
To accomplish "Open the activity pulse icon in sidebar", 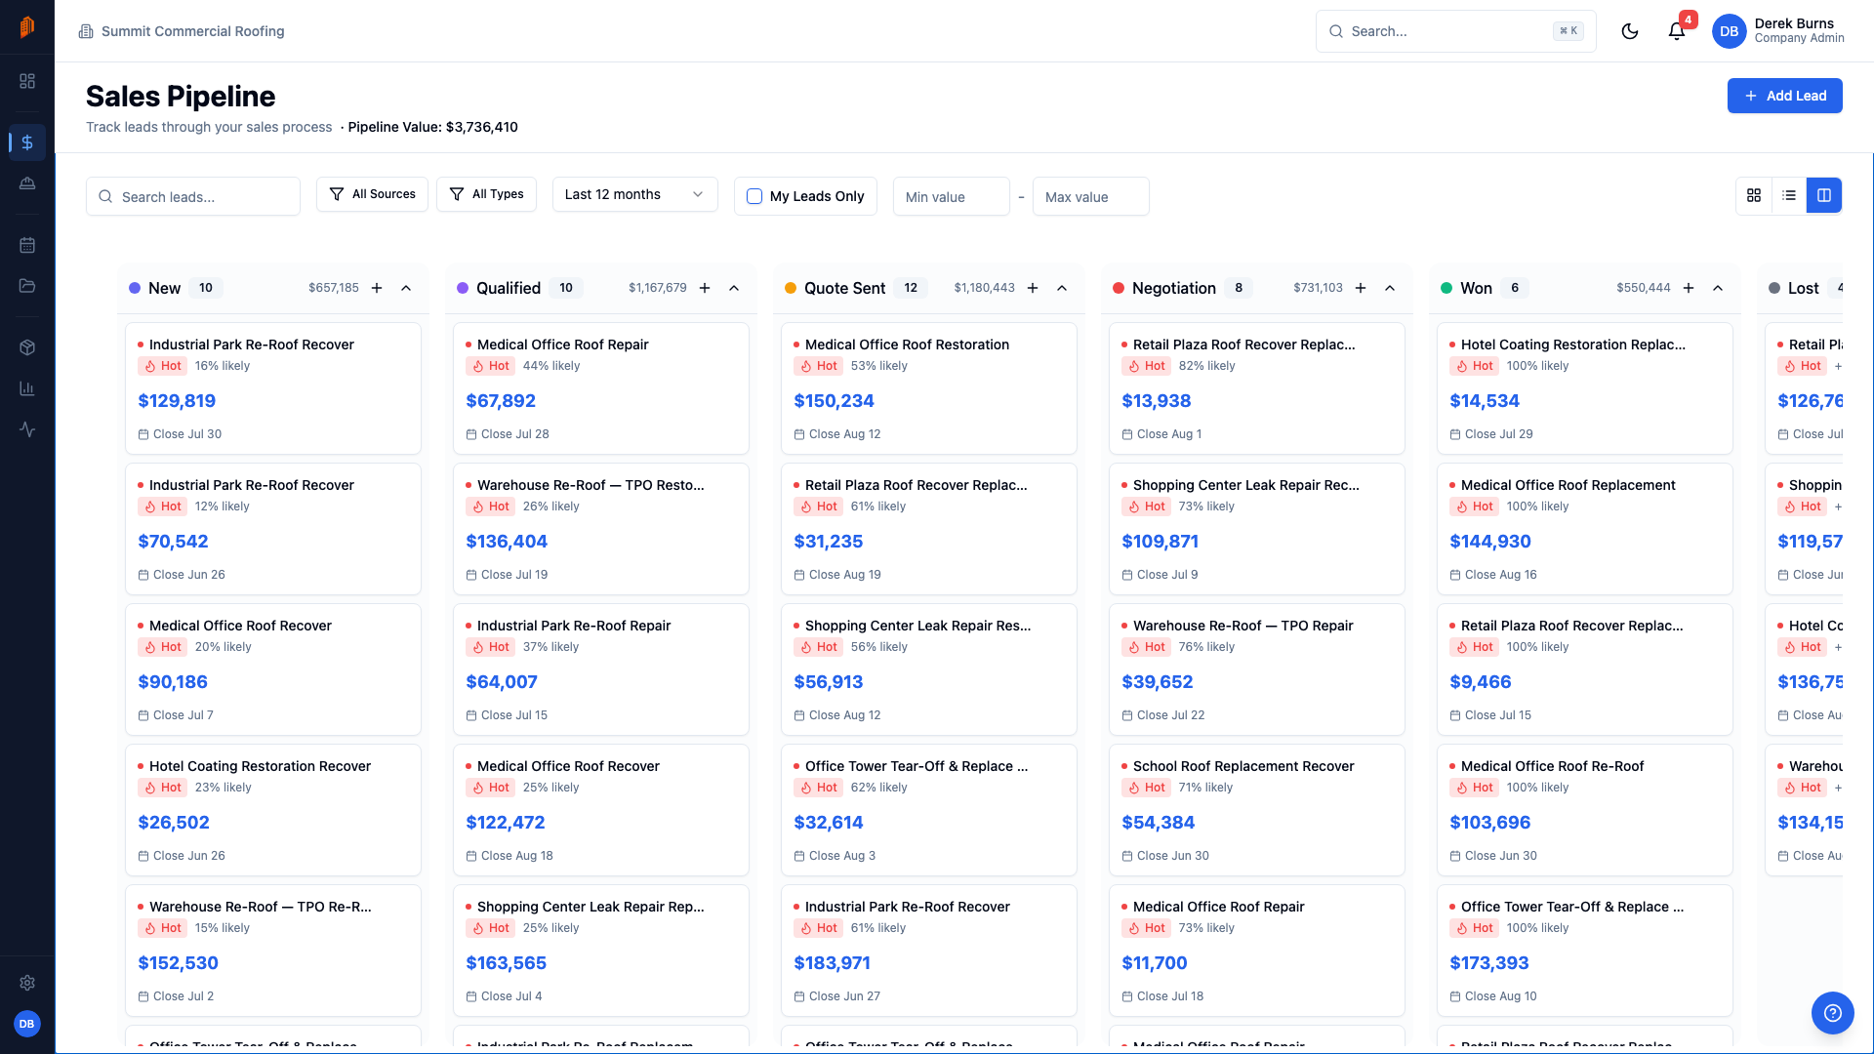I will [x=27, y=429].
